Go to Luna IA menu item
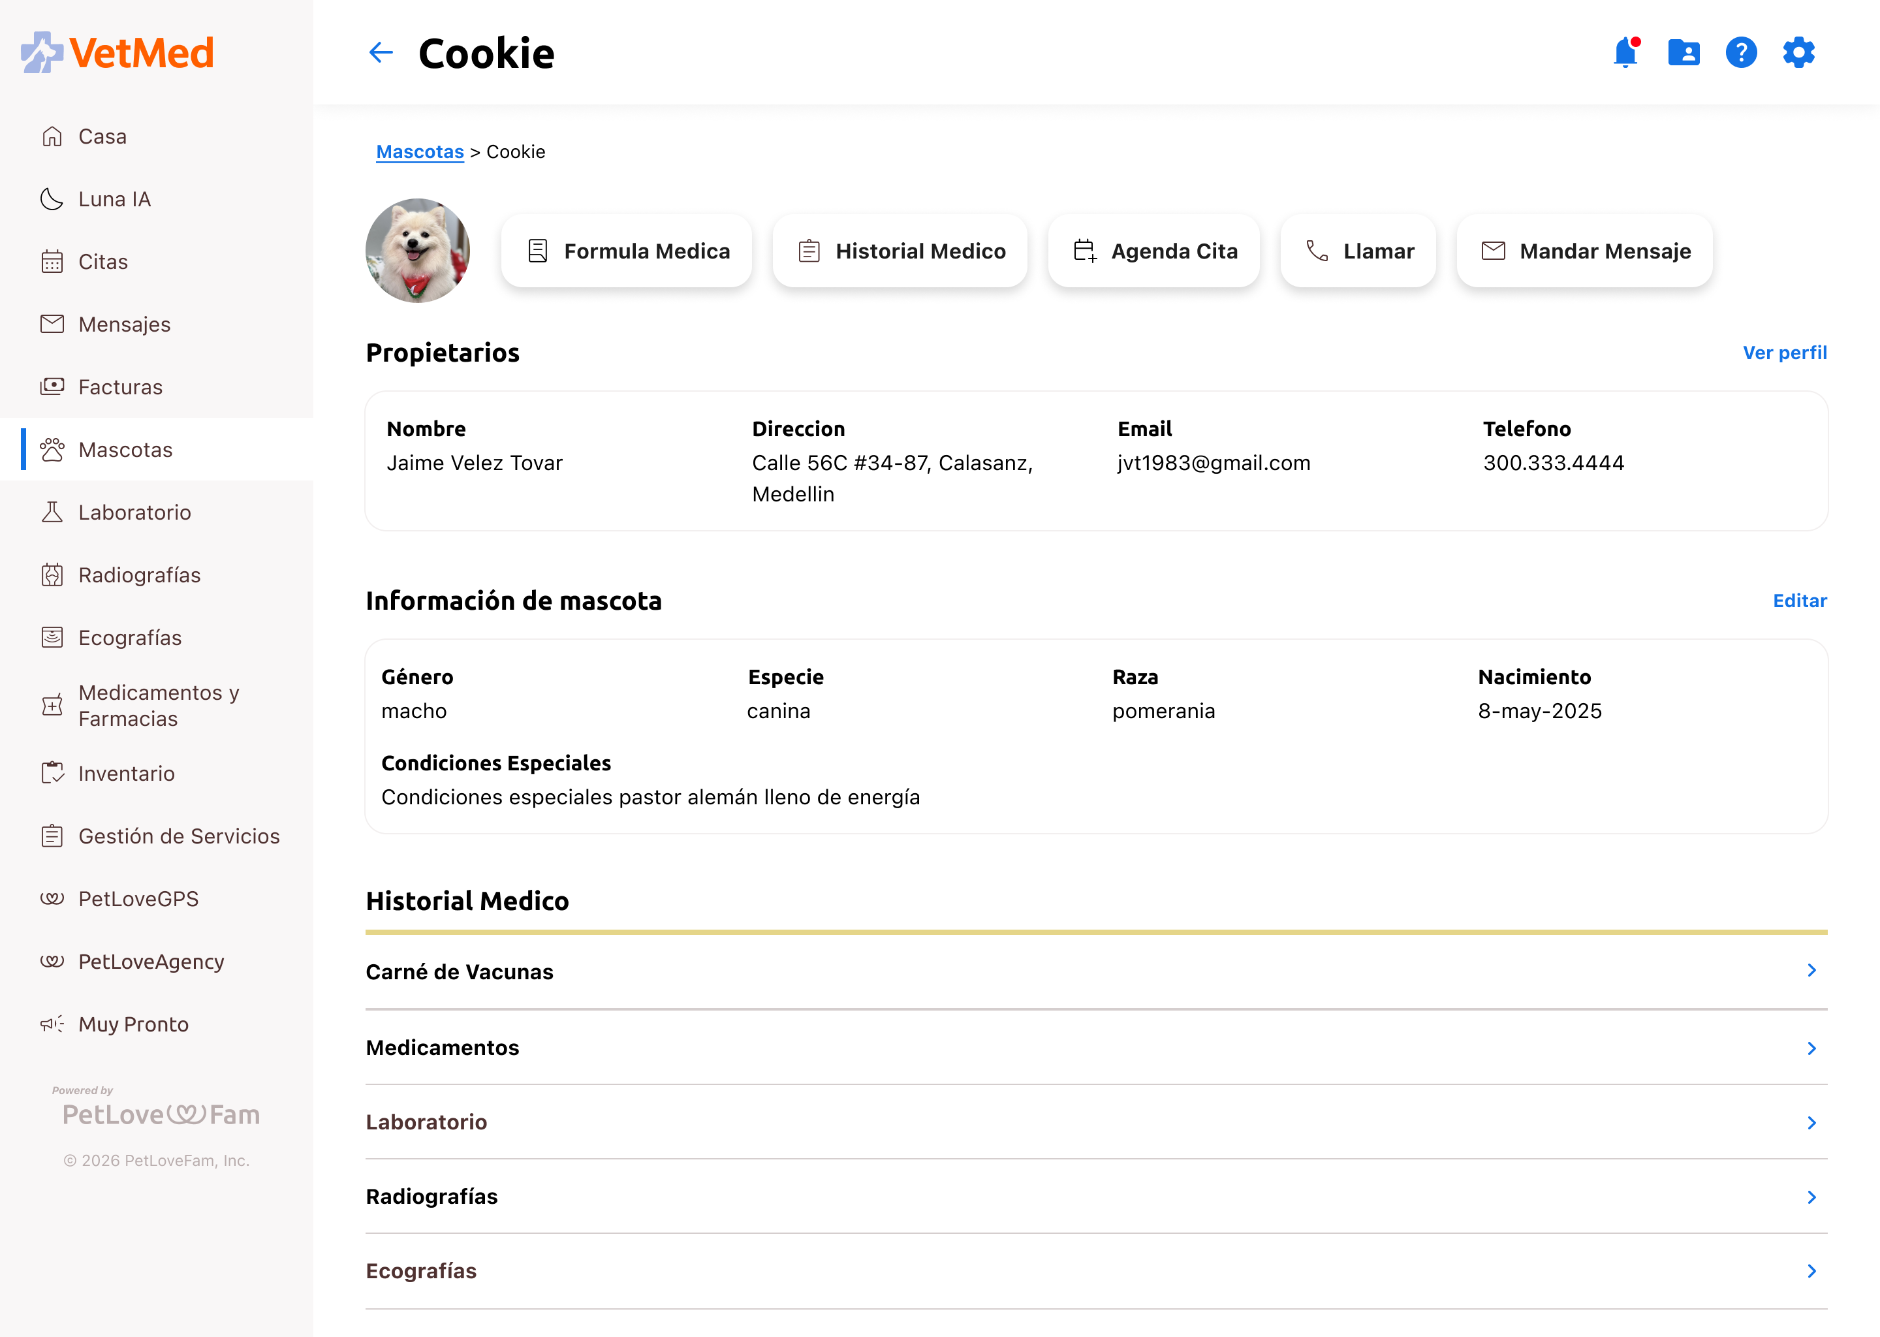The image size is (1880, 1337). (157, 198)
